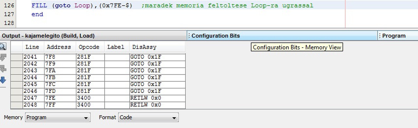Click the 'end' keyword on line 127
The width and height of the screenshot is (418, 128).
(x=37, y=14)
